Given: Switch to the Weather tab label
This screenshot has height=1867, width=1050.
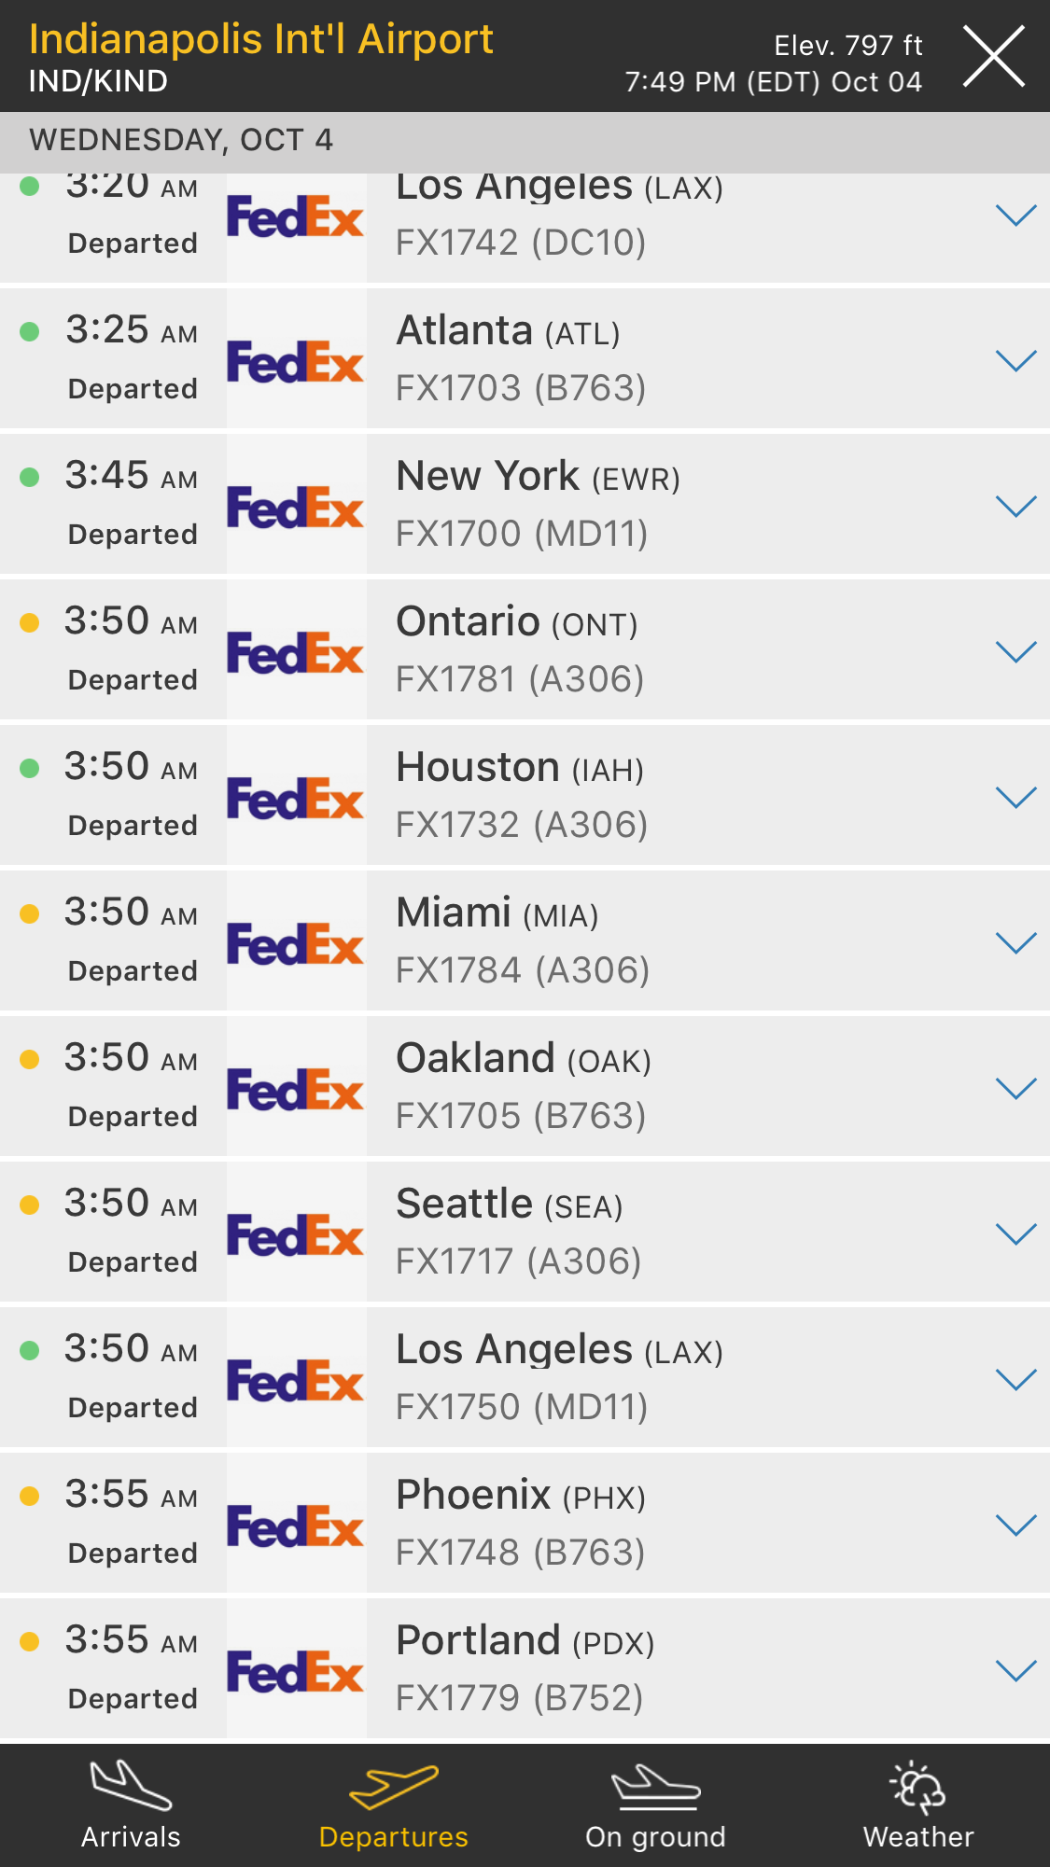Looking at the screenshot, I should coord(918,1837).
